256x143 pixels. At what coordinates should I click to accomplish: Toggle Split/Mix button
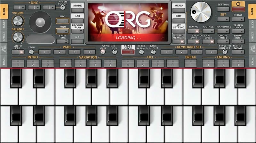click(x=62, y=42)
